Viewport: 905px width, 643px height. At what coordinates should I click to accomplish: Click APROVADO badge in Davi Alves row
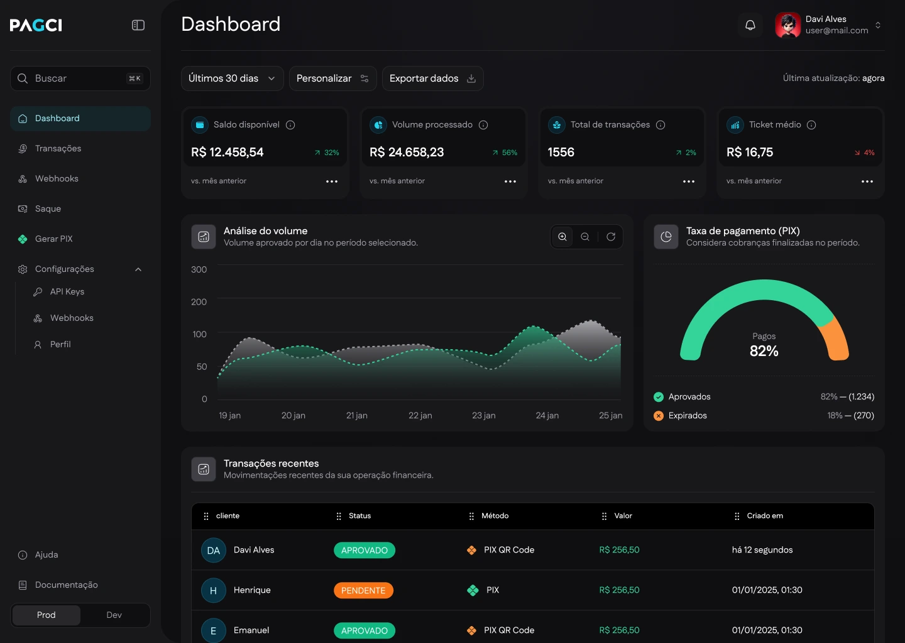click(x=365, y=551)
